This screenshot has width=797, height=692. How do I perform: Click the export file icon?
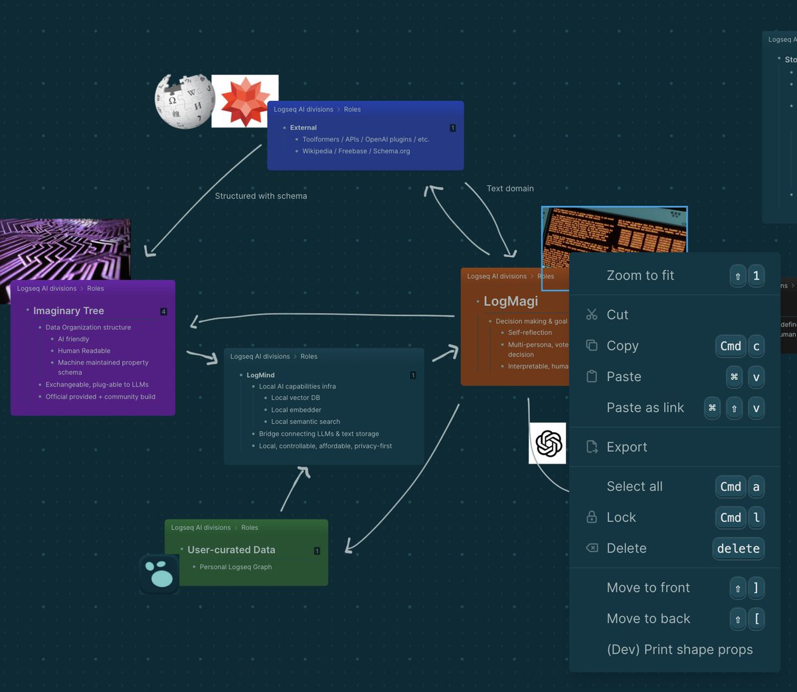click(x=592, y=447)
